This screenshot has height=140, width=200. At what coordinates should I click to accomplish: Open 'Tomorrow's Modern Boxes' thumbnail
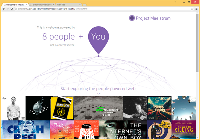(x=98, y=108)
